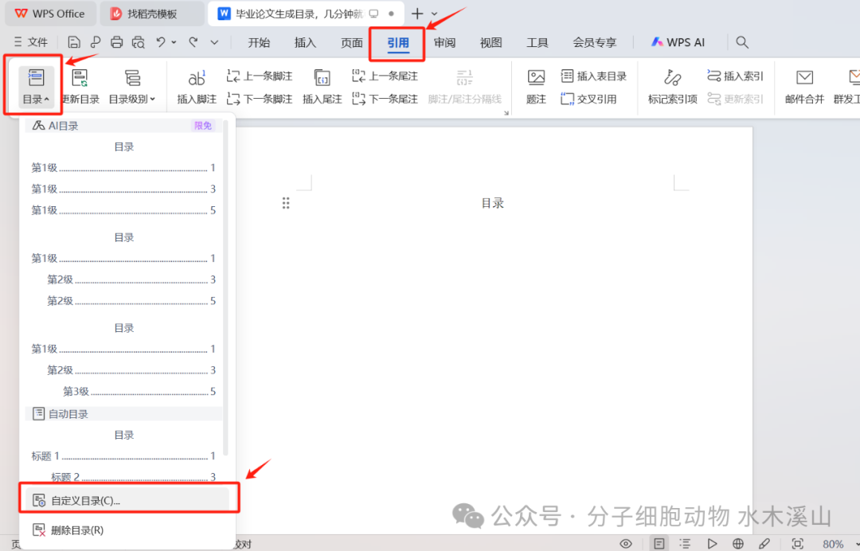Click the reading mode play icon
The height and width of the screenshot is (551, 860).
[712, 544]
